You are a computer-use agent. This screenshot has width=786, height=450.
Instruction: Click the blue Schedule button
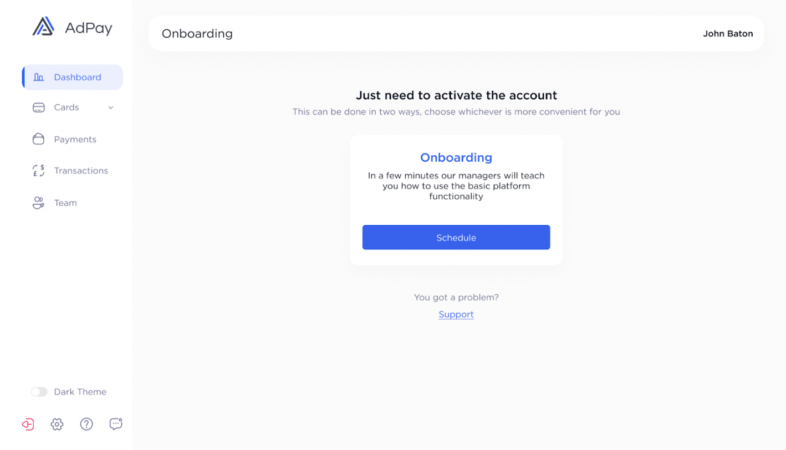click(456, 237)
